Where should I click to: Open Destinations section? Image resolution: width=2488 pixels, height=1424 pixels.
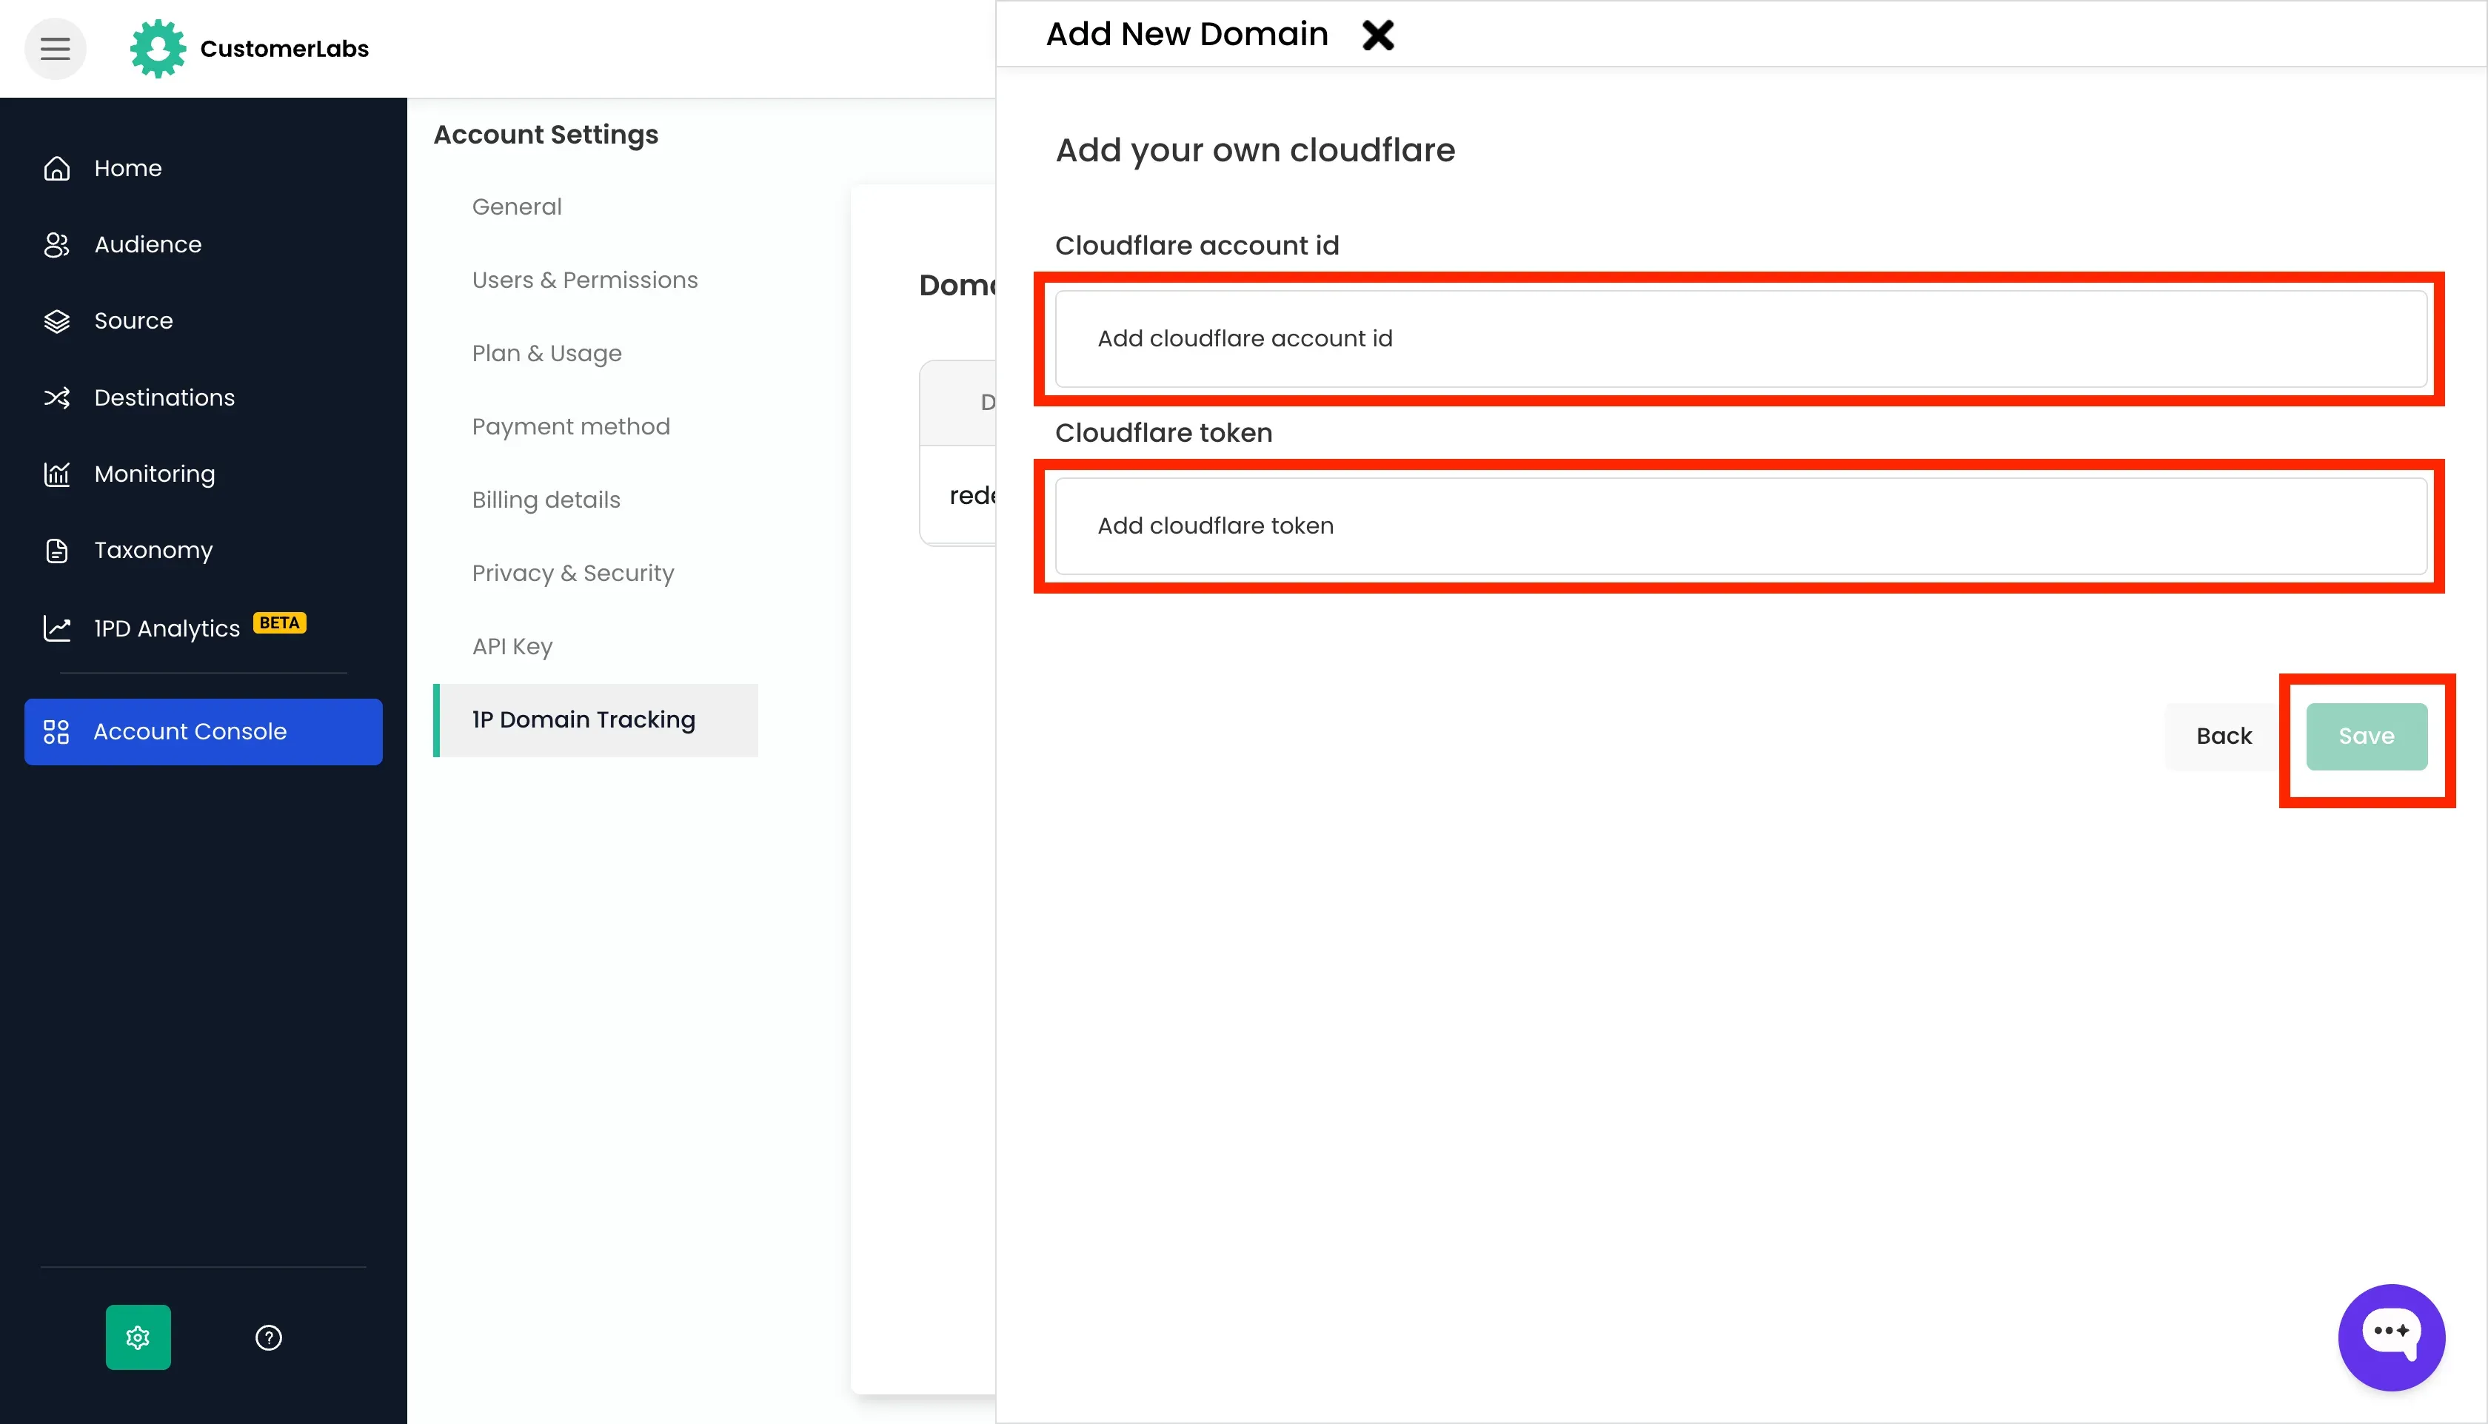(164, 397)
